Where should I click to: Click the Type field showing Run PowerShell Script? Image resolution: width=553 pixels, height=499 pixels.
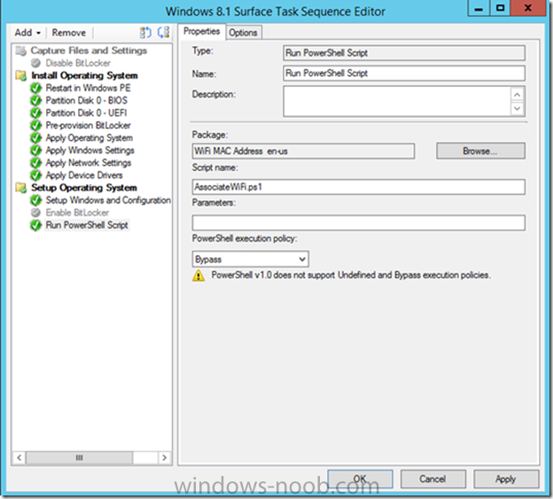tap(404, 53)
